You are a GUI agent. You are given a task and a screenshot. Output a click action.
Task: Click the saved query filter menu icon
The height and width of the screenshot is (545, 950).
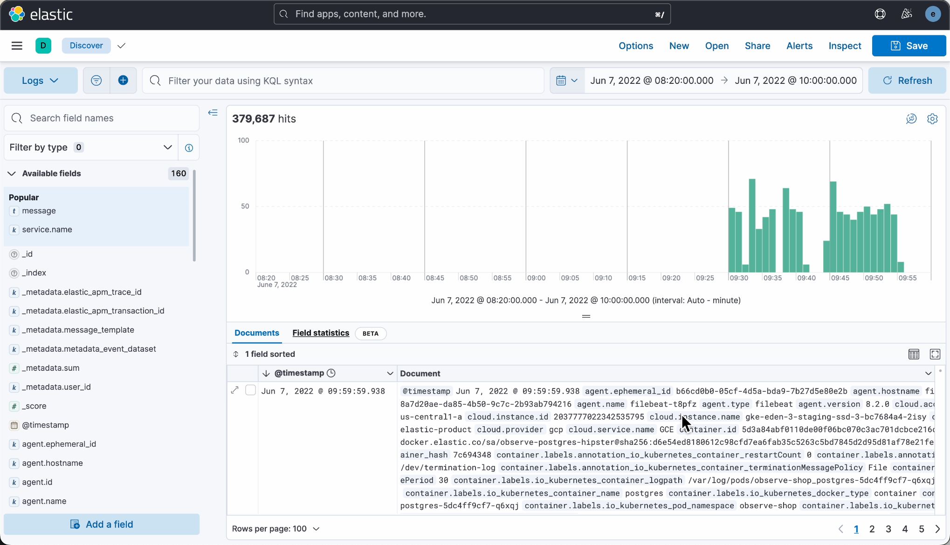pos(96,81)
